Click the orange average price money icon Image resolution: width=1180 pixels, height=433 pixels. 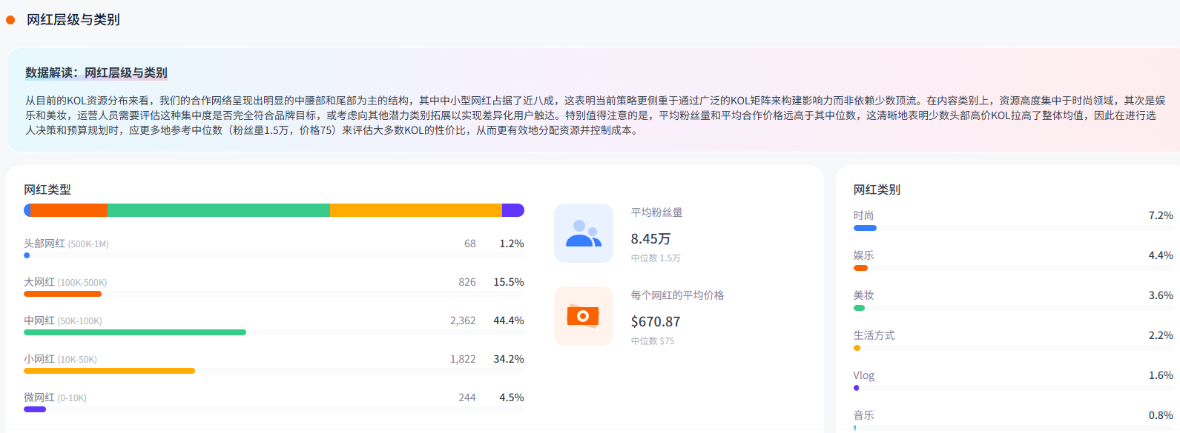point(584,316)
